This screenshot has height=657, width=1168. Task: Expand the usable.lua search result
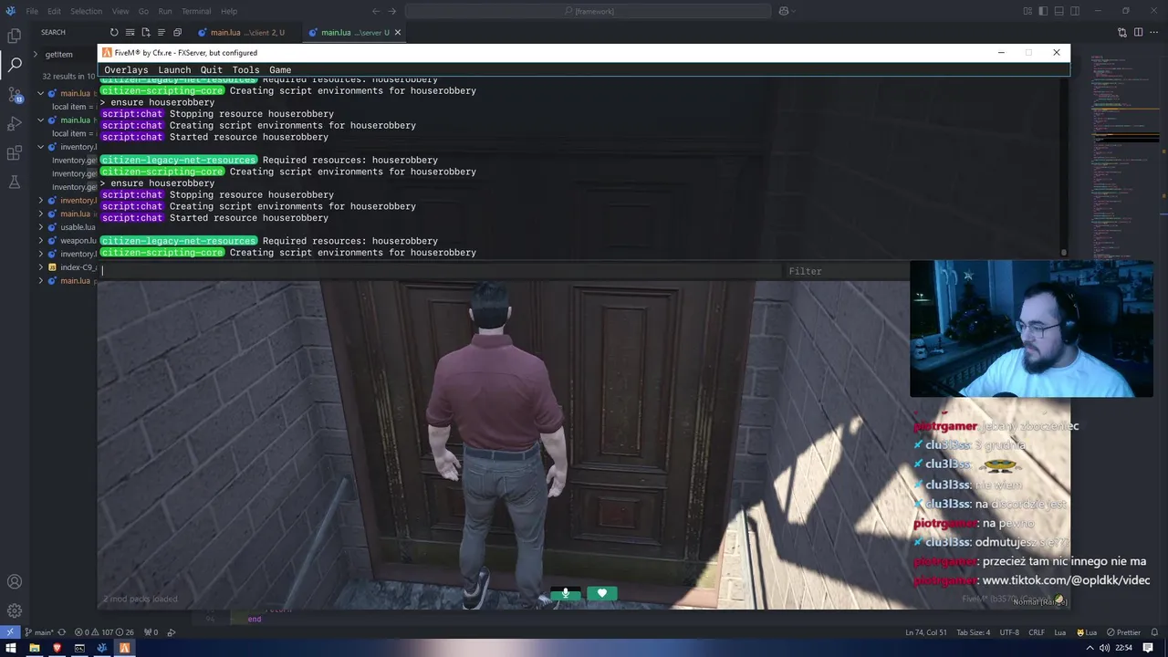tap(40, 226)
